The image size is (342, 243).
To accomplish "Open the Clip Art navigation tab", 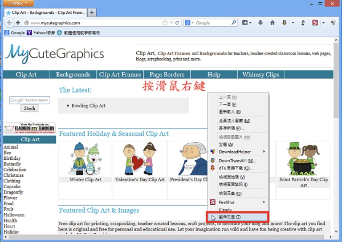I will 26,74.
